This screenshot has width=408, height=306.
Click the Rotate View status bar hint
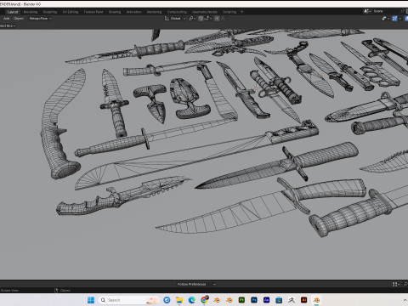tap(9, 291)
